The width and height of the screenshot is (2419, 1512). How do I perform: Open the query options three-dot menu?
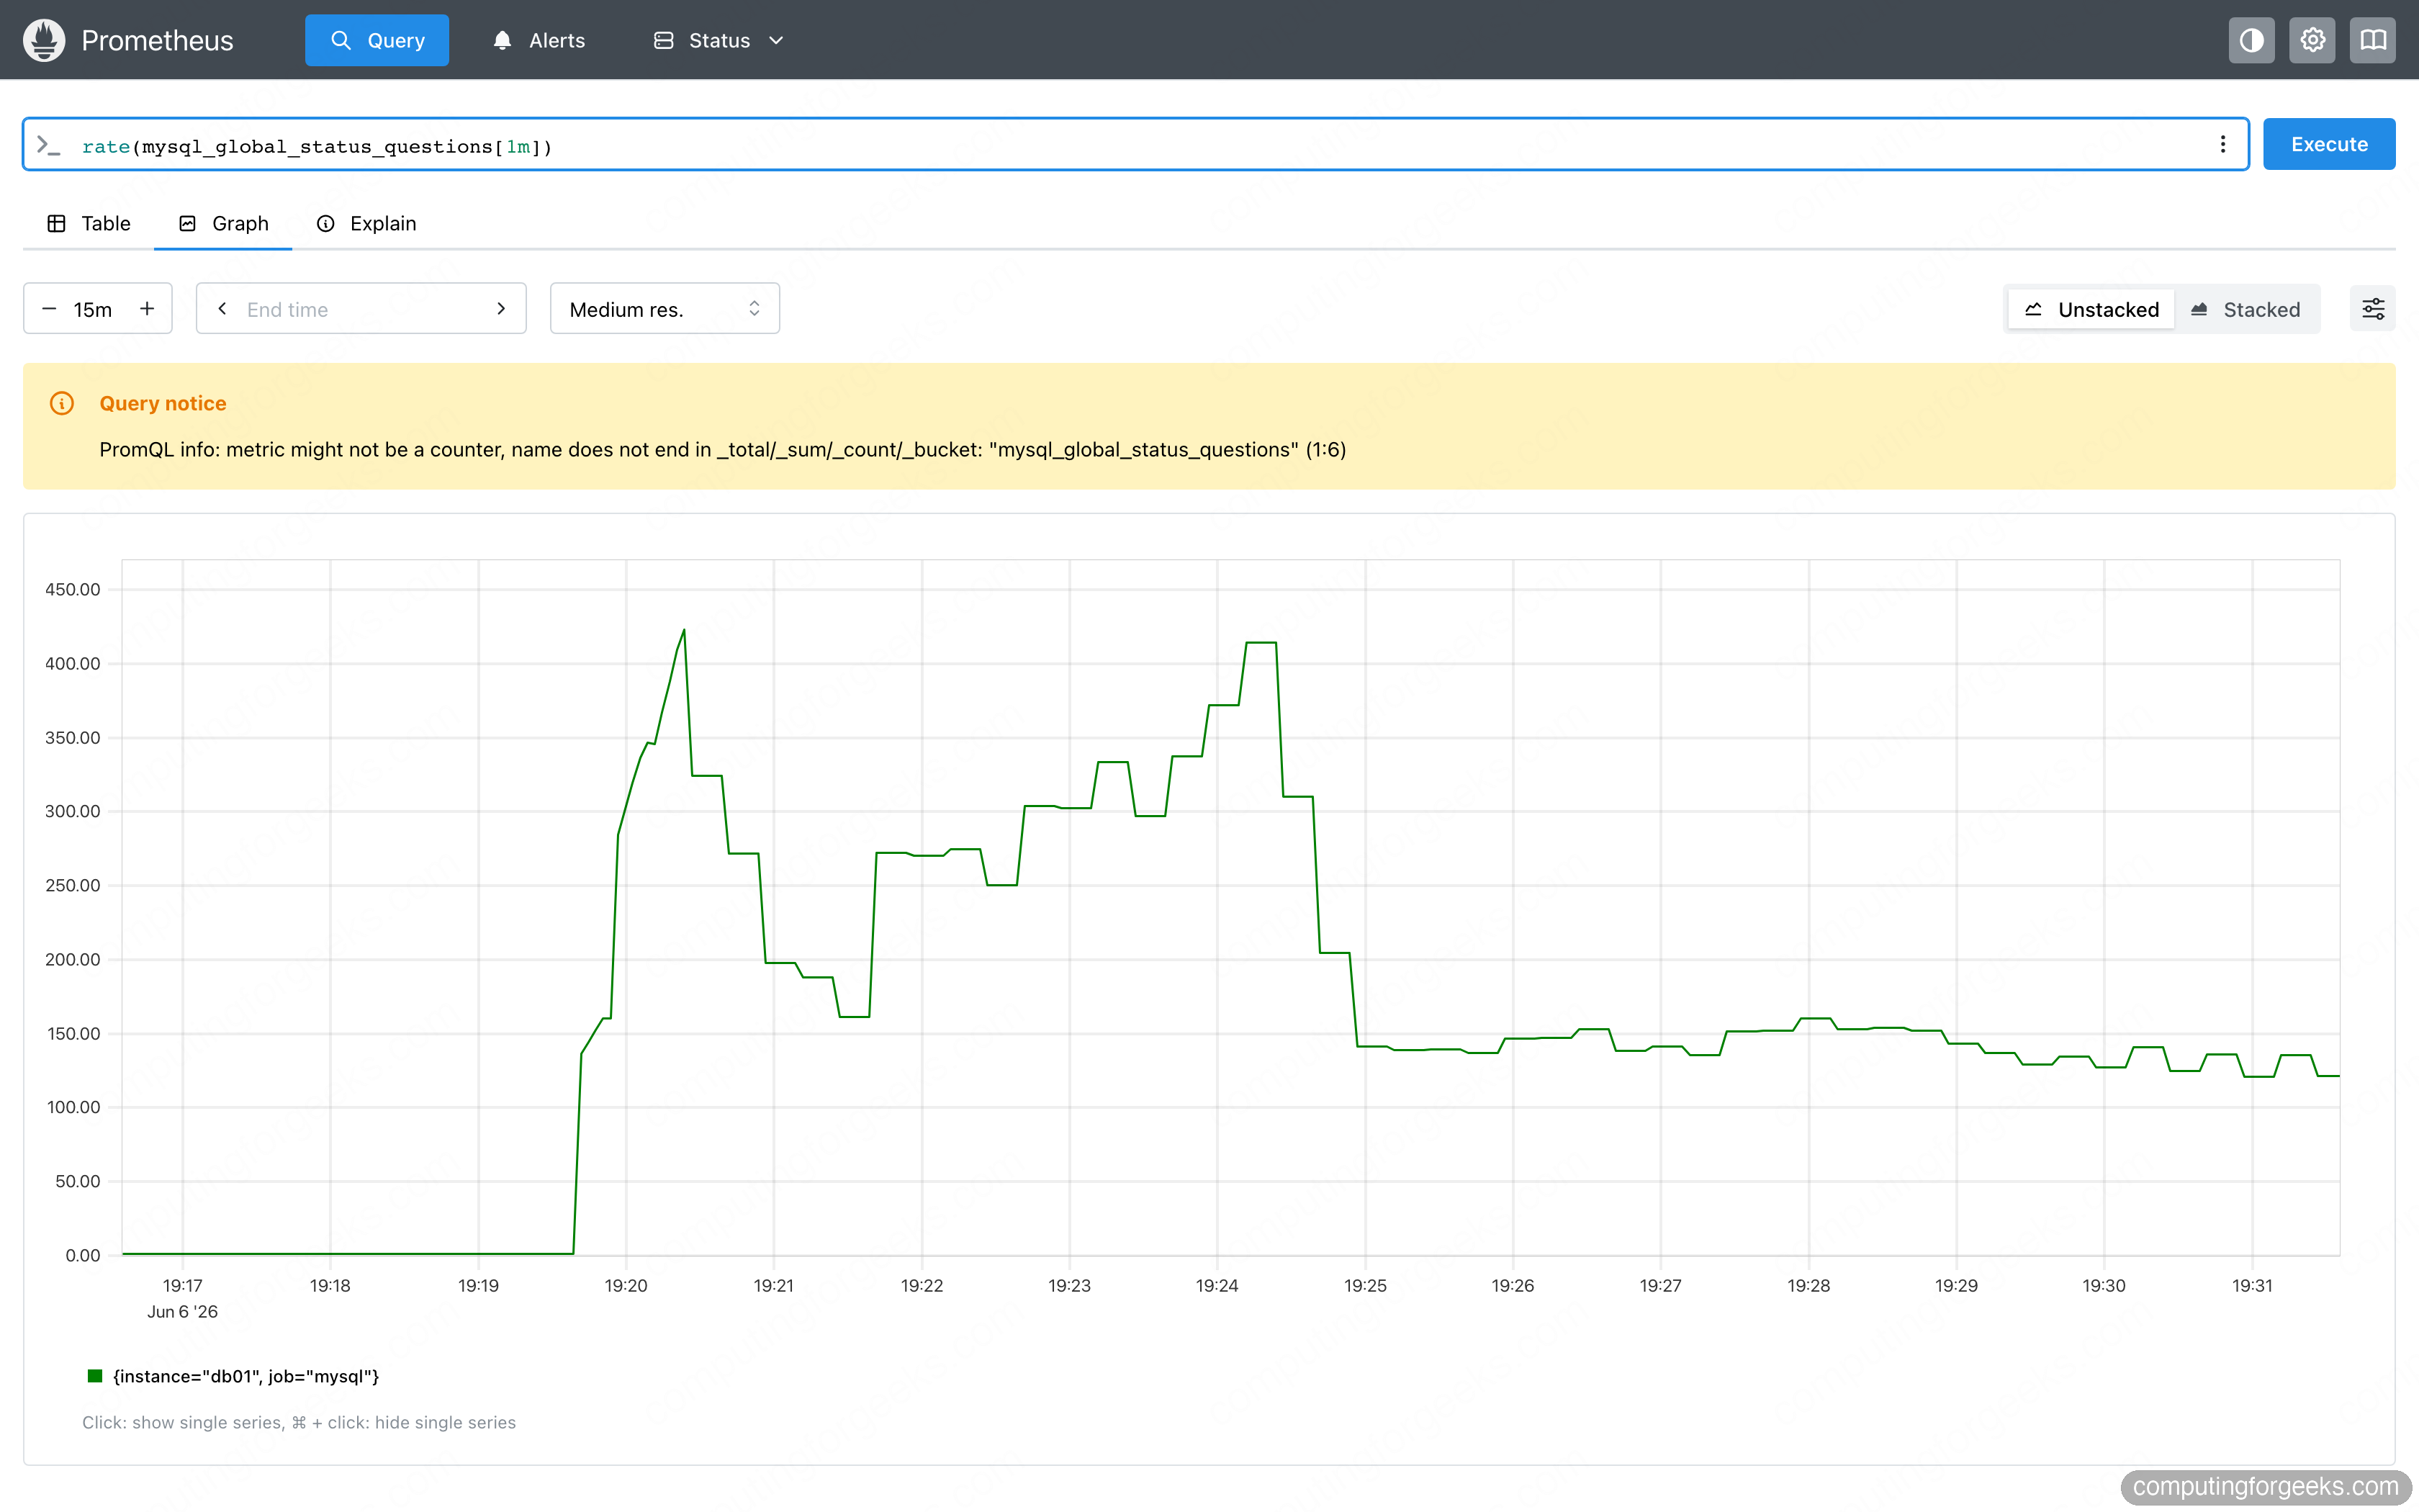point(2222,145)
